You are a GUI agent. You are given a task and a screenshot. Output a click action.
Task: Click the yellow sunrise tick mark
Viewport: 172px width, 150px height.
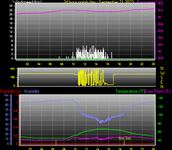tap(56, 143)
